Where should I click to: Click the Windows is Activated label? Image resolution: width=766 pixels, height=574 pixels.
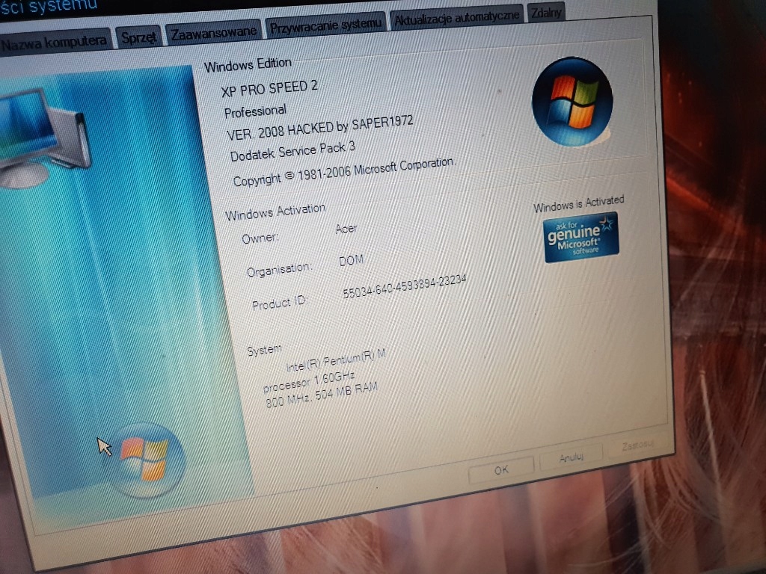pos(578,203)
